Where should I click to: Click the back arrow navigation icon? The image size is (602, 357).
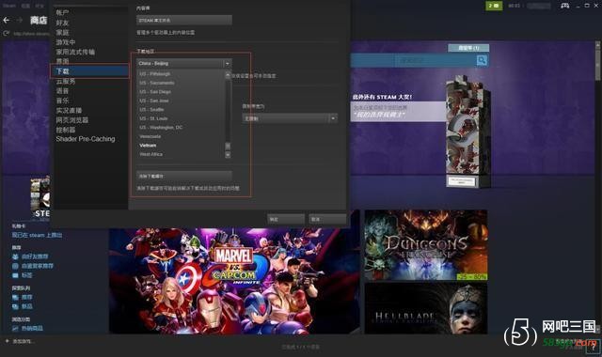pos(7,20)
